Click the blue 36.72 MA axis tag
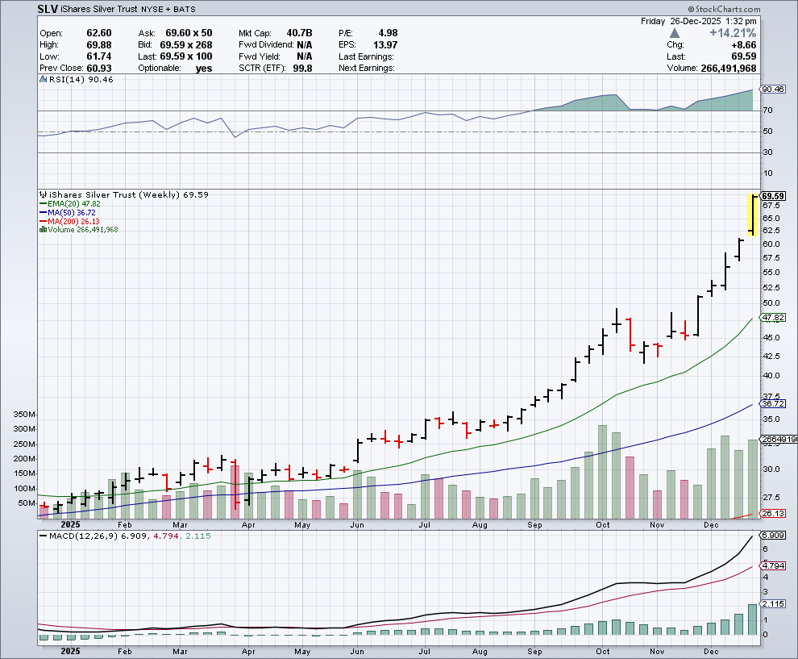 click(x=773, y=403)
